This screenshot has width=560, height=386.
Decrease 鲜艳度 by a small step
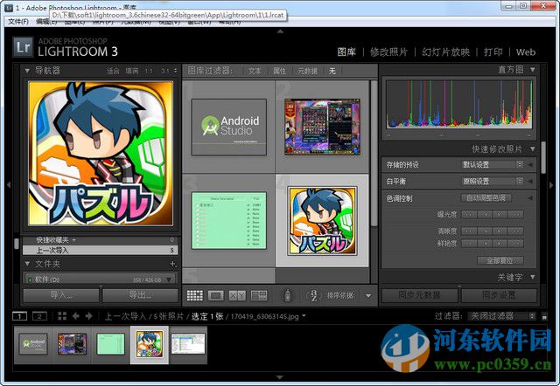click(x=485, y=244)
